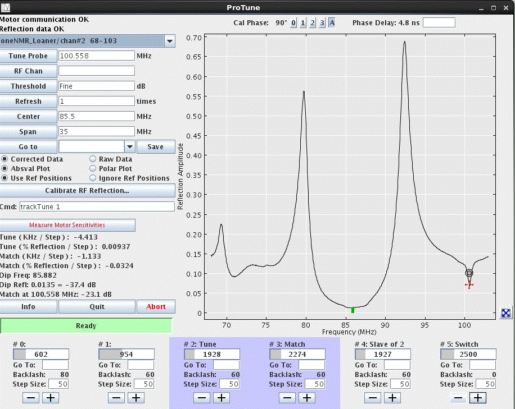
Task: Decrease motor #1 with minus button
Action: pos(116,398)
